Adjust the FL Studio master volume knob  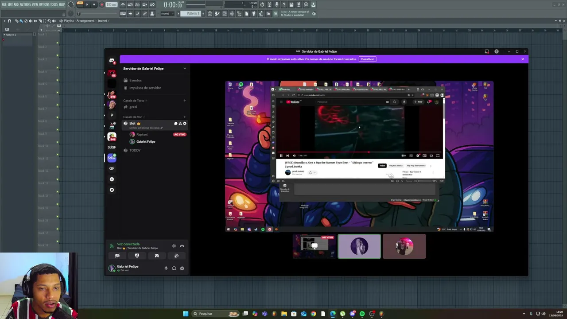click(x=71, y=4)
